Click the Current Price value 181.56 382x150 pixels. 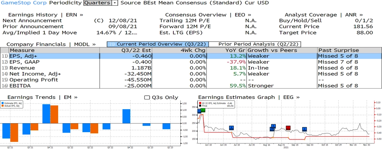coord(363,26)
